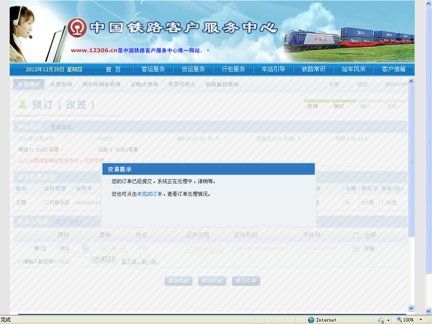Open the 行包服务 menu item
The image size is (432, 324).
pyautogui.click(x=233, y=69)
